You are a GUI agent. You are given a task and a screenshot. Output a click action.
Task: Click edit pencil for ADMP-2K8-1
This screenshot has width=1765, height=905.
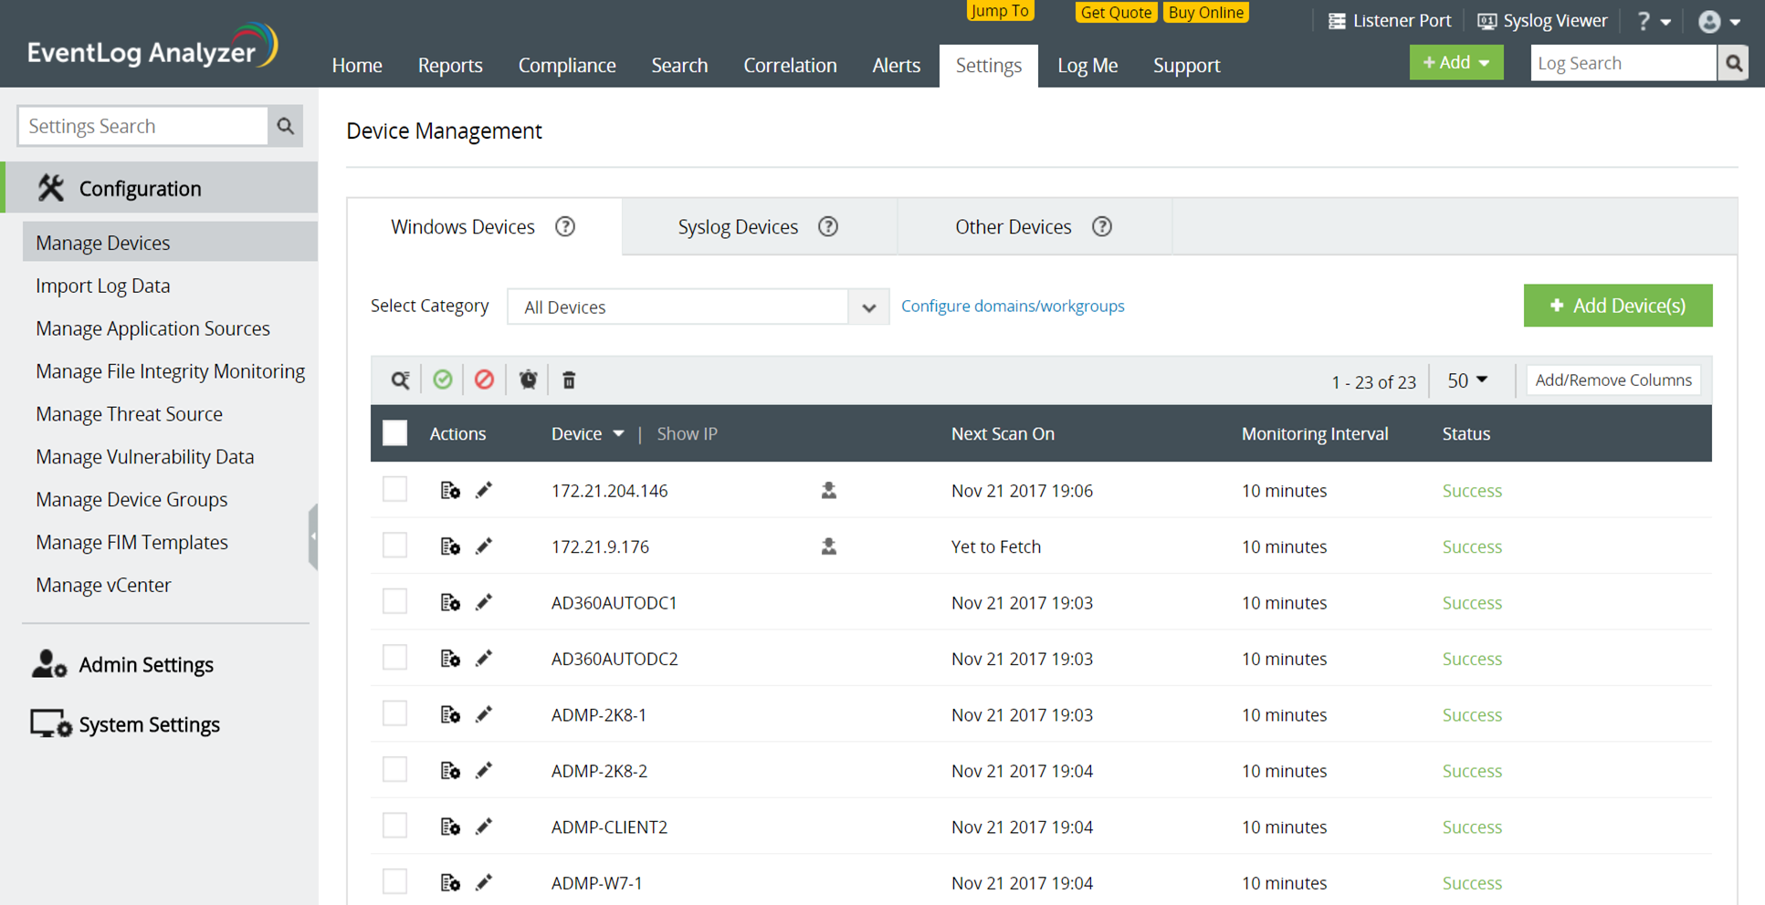click(484, 715)
